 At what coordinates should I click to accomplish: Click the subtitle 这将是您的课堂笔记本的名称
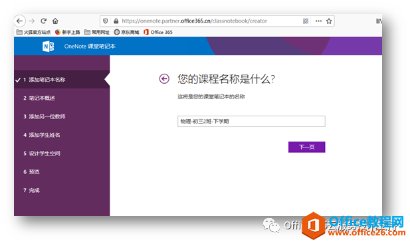click(x=211, y=97)
